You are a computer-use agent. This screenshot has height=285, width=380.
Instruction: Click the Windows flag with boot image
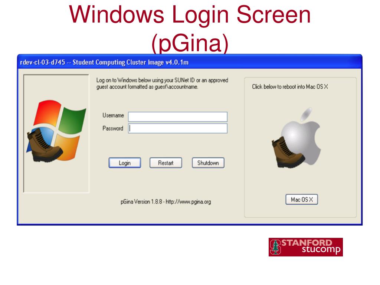[56, 131]
